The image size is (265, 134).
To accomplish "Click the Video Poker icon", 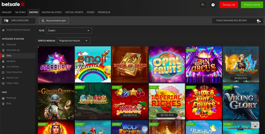I will tap(3, 83).
